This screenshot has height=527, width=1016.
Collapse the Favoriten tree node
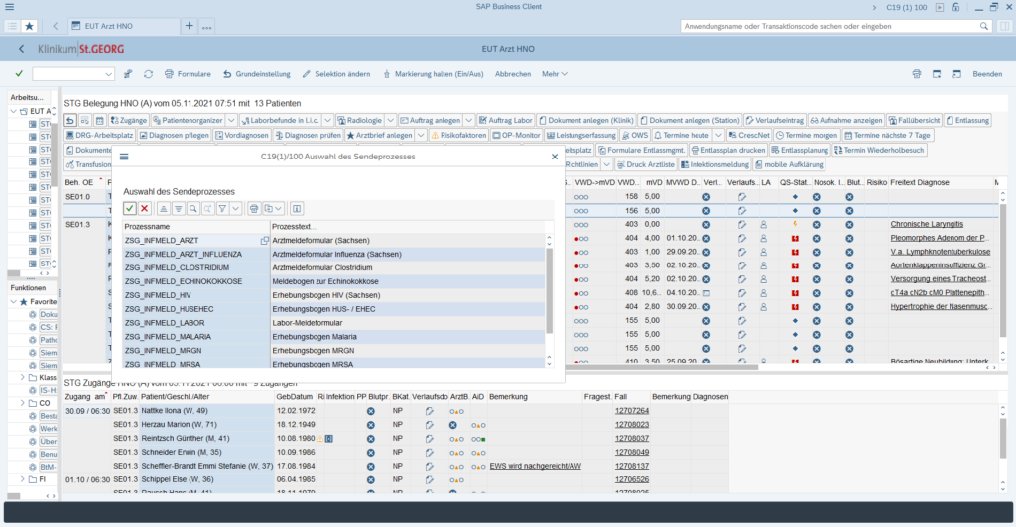(x=15, y=301)
